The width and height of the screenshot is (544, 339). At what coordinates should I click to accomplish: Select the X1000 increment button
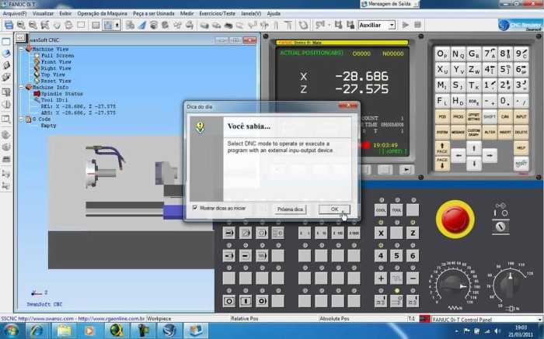click(x=354, y=233)
